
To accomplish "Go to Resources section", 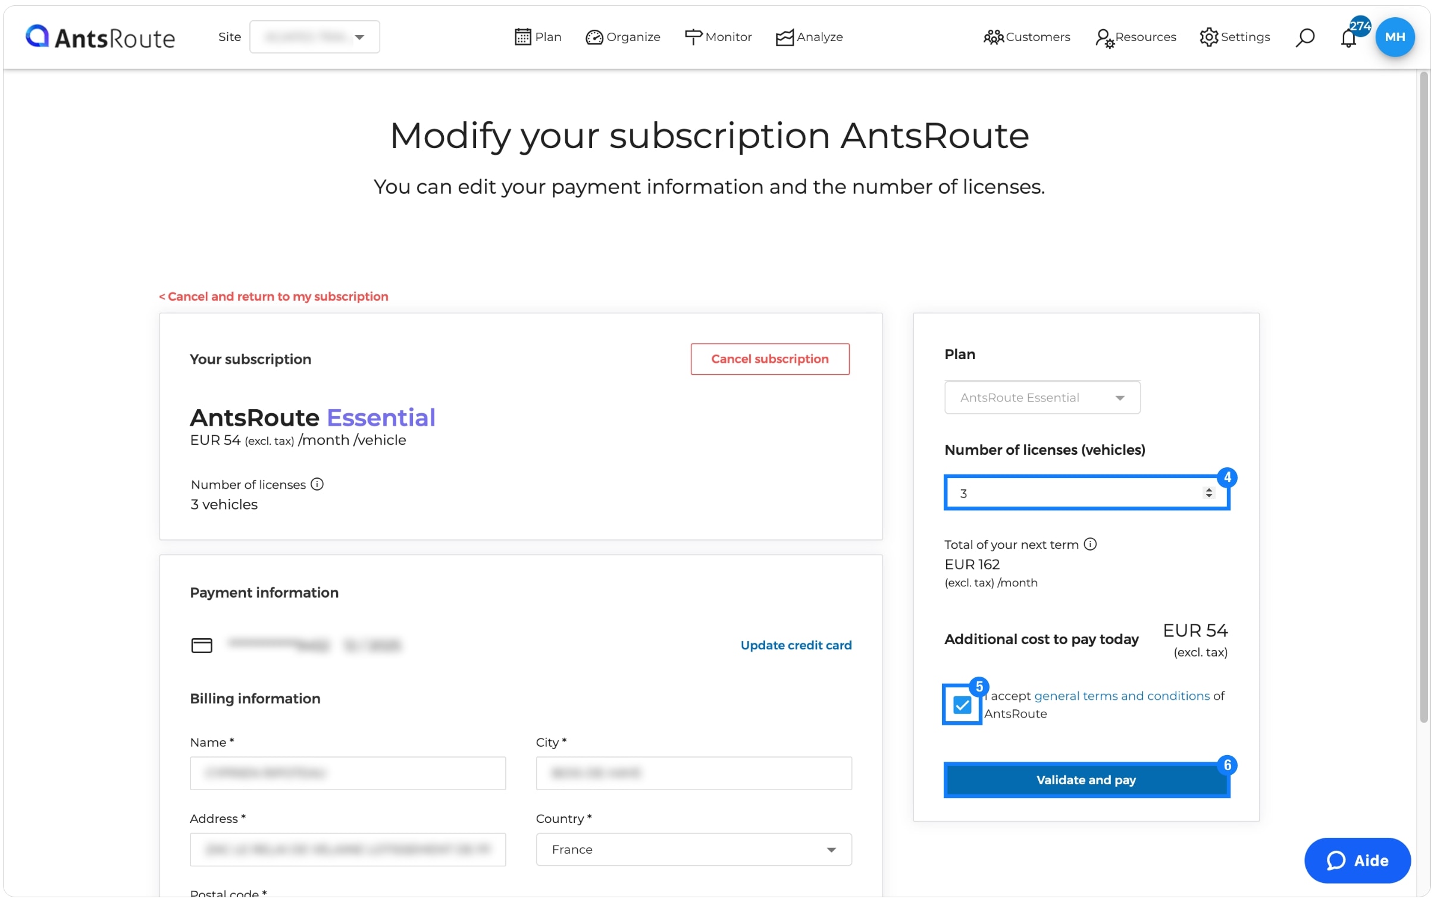I will point(1136,37).
